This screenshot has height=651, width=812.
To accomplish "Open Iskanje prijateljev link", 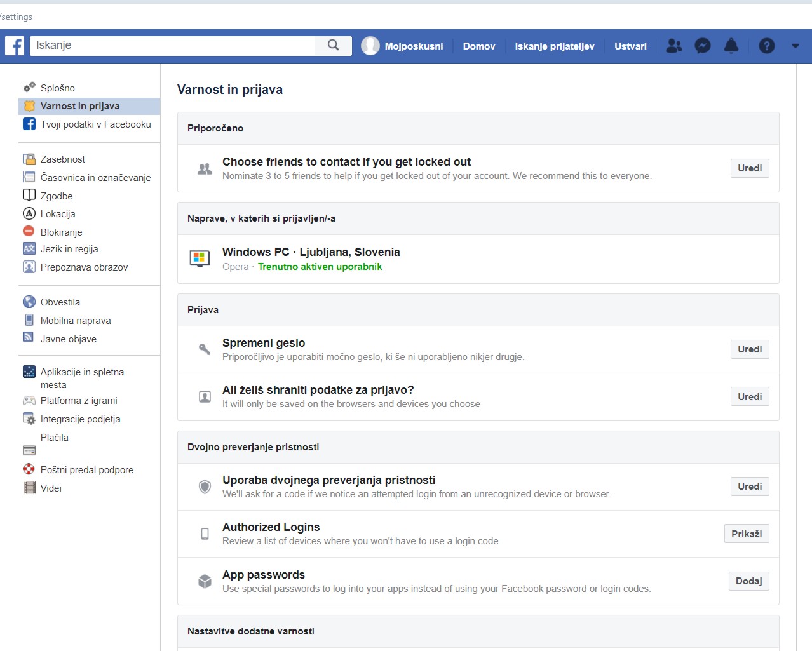I will [554, 46].
